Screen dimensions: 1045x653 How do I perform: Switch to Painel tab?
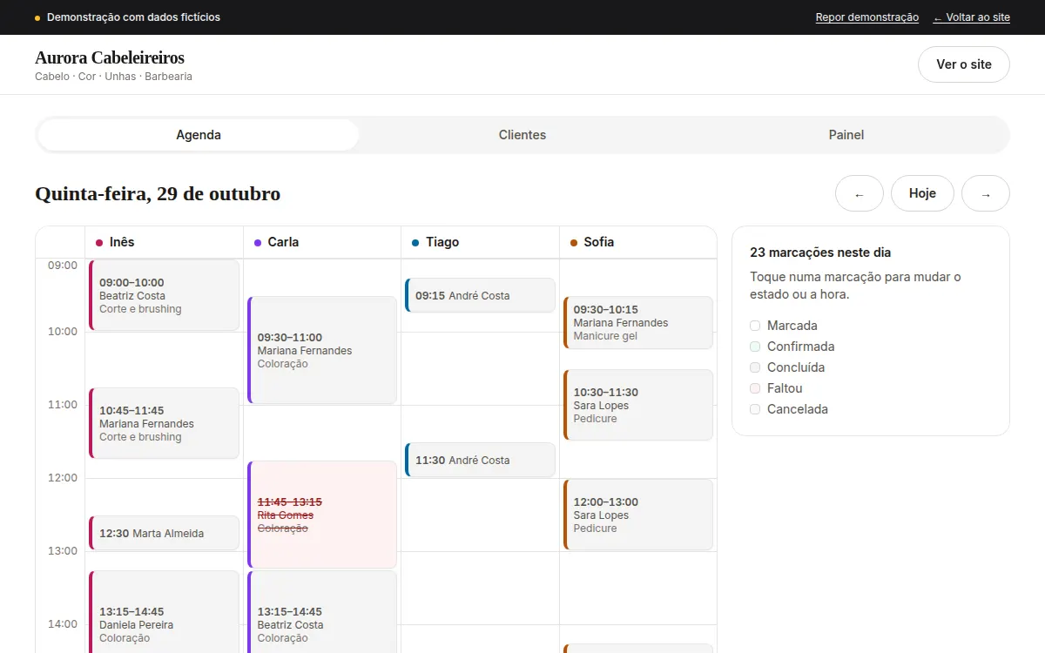pyautogui.click(x=846, y=135)
